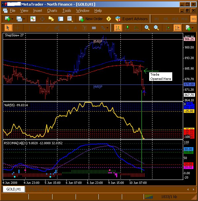Select the H1 timeframe button
Viewport: 198px width, 201px height.
point(194,19)
